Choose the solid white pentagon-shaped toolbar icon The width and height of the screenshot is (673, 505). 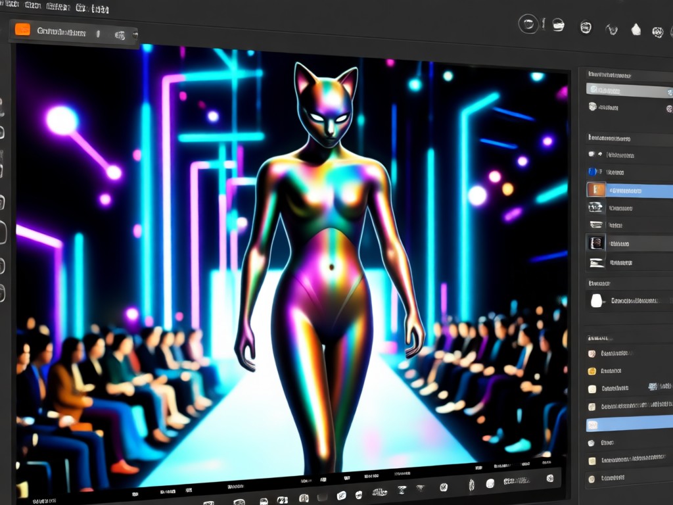[x=636, y=29]
